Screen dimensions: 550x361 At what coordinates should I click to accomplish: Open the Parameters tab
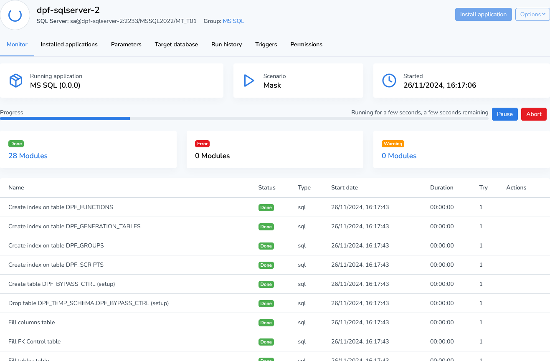coord(126,44)
